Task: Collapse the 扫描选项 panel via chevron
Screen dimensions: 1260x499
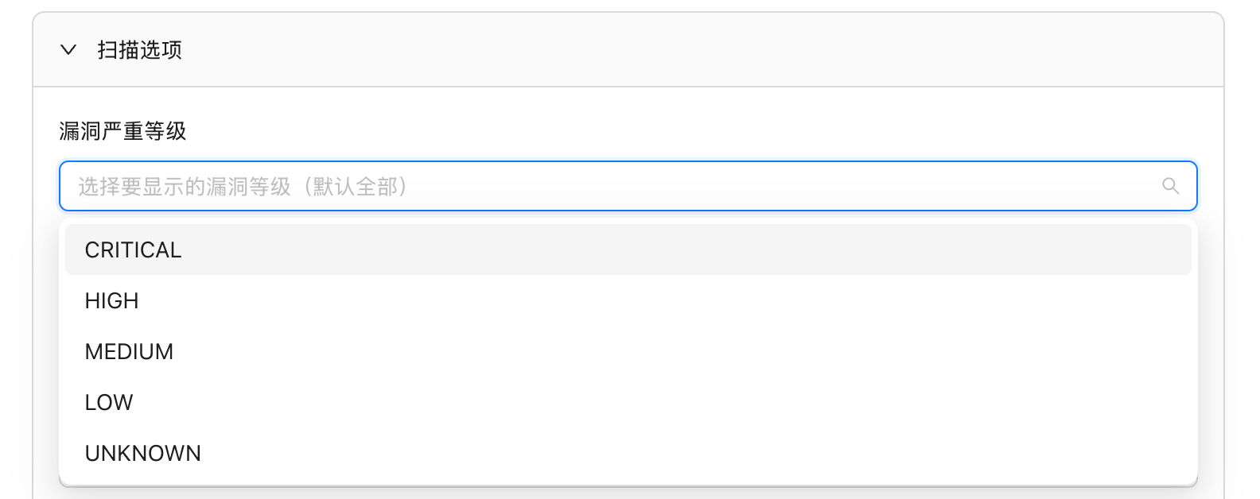Action: click(x=68, y=50)
